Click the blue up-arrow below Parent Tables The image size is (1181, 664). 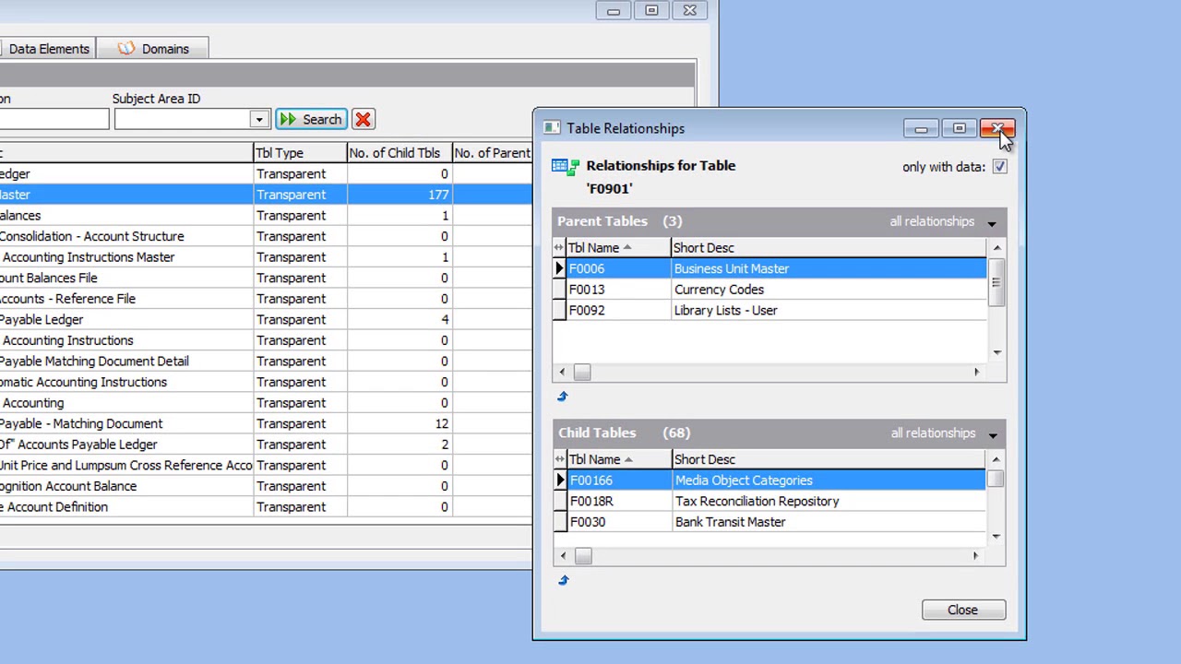563,397
